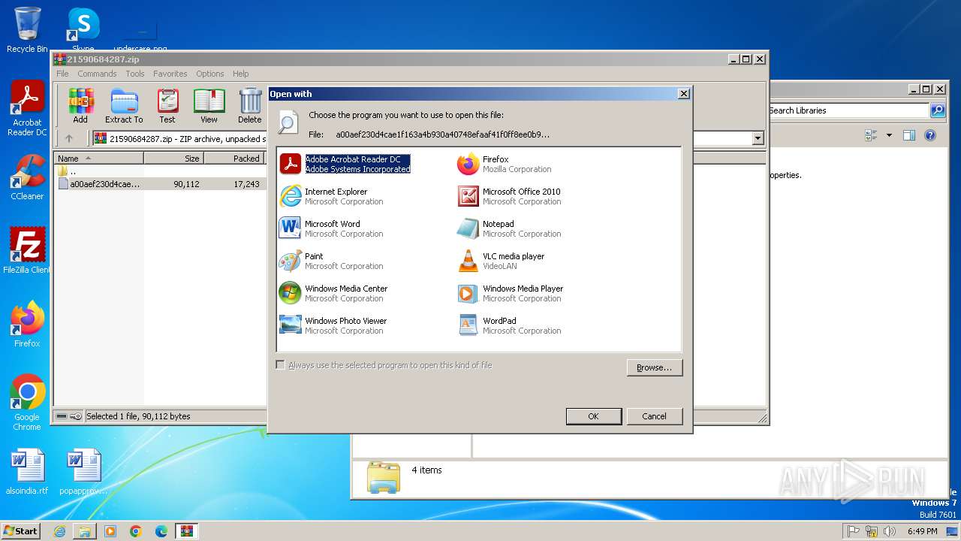
Task: Expand WinRAR address path dropdown
Action: click(x=758, y=138)
